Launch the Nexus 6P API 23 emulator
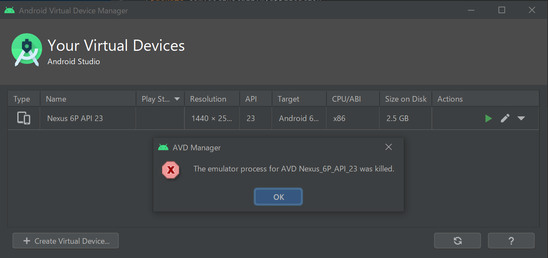 point(488,118)
